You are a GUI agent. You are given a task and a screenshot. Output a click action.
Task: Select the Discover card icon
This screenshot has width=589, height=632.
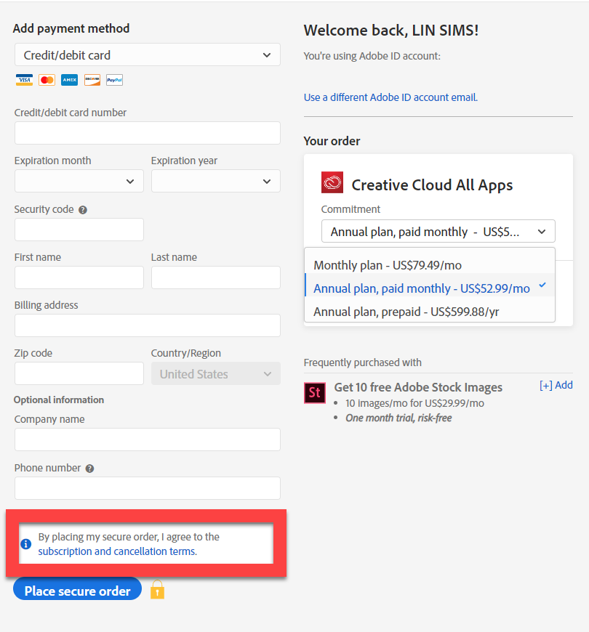tap(92, 80)
